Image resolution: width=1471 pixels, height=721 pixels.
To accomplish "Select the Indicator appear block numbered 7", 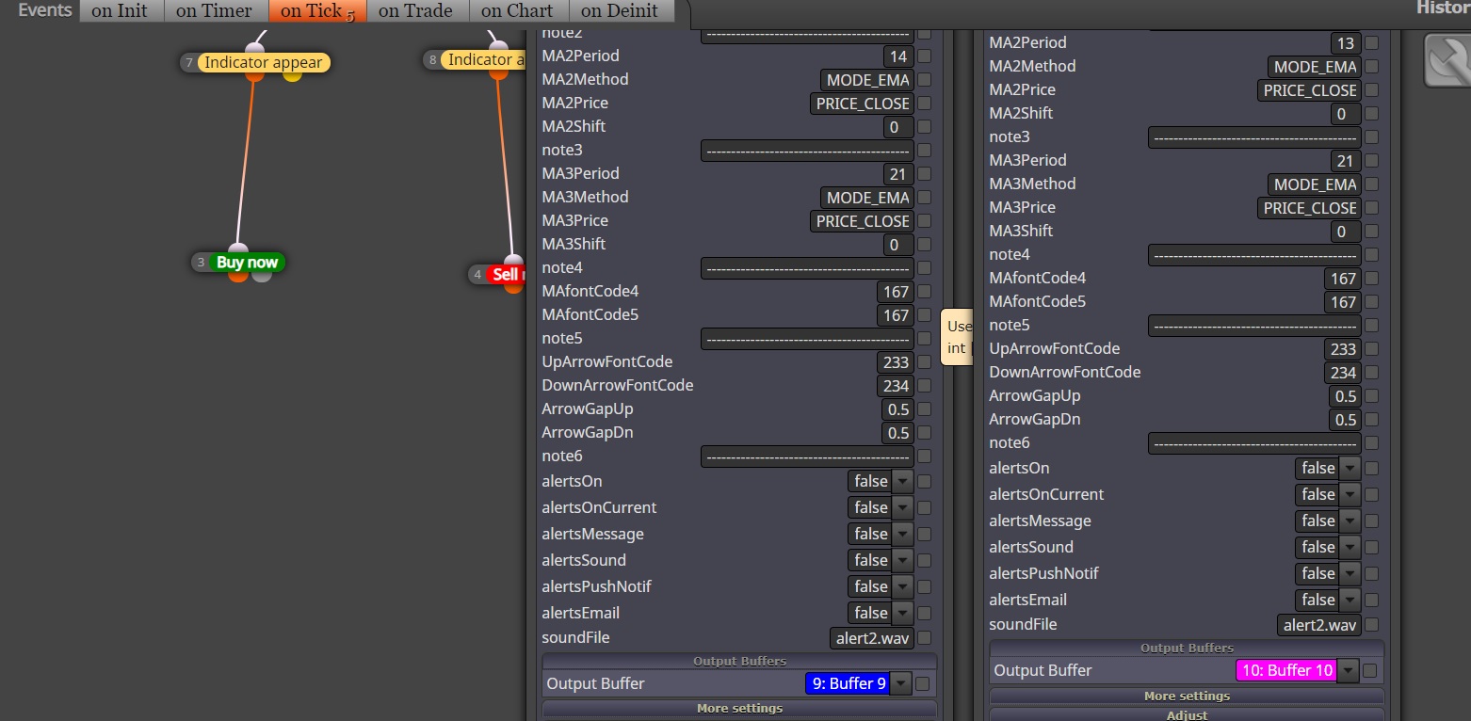I will pos(263,63).
